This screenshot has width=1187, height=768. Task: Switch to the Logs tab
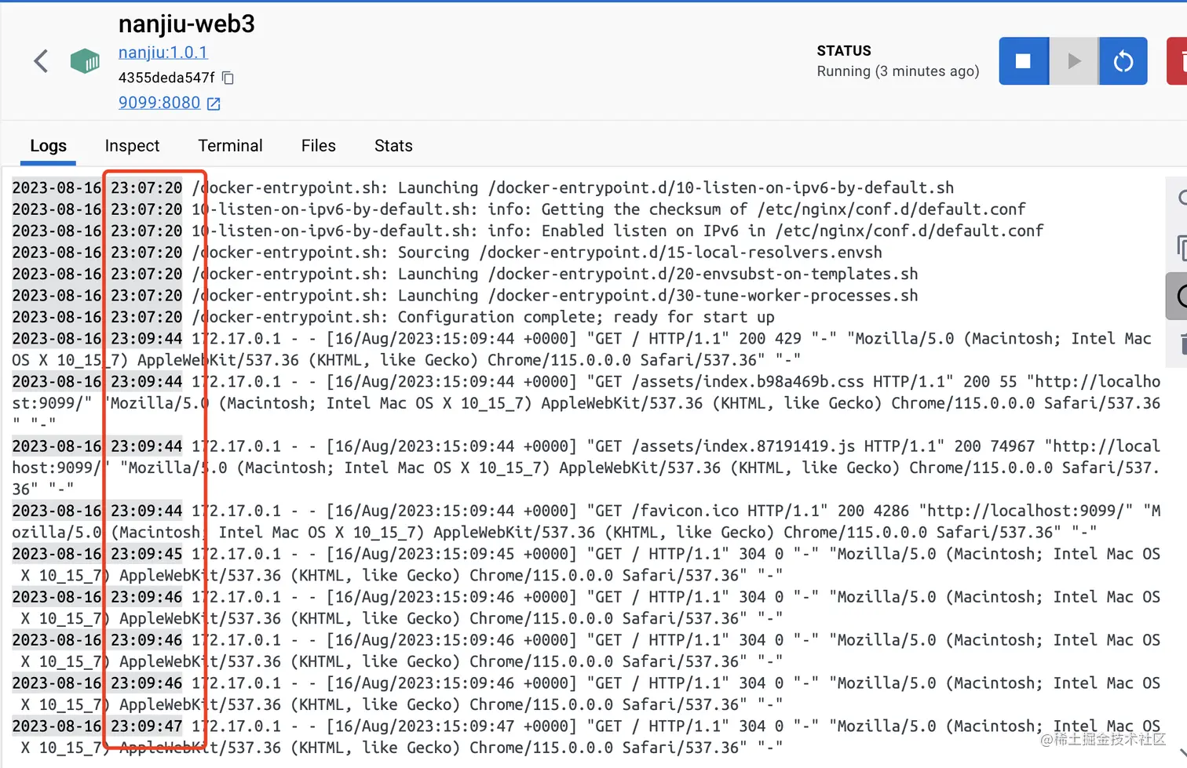click(48, 146)
